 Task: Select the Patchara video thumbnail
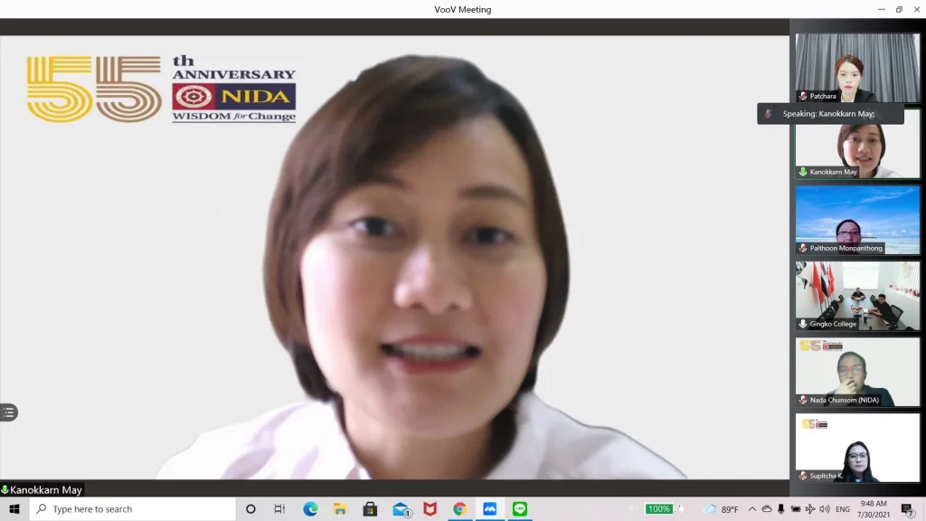pyautogui.click(x=857, y=63)
